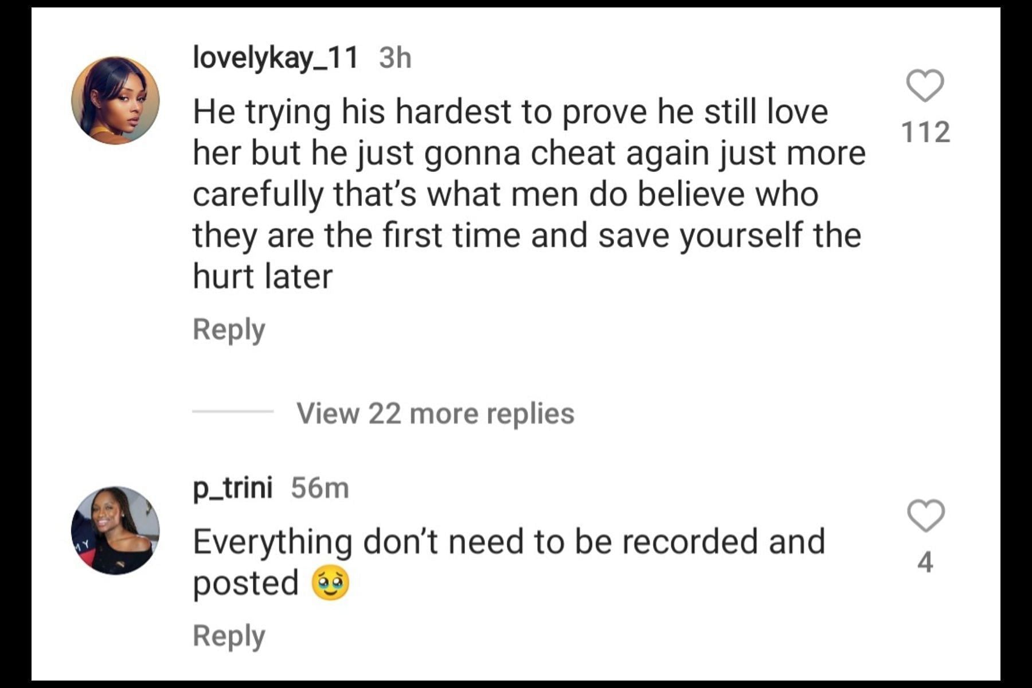This screenshot has width=1032, height=688.
Task: Reply to p_trini's comment
Action: coord(229,636)
